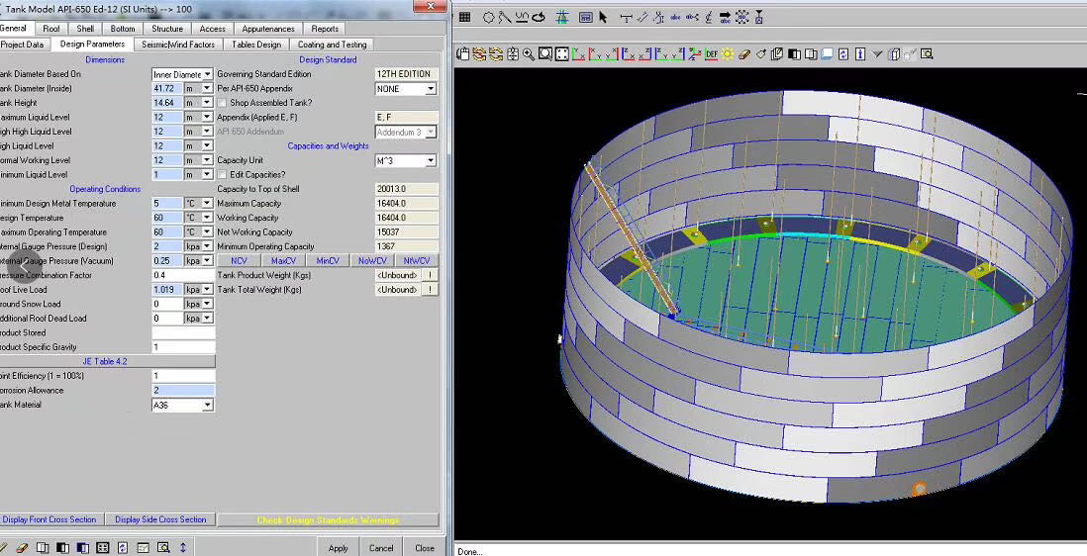Open the Tank Diameter Based On dropdown
The image size is (1087, 556).
pyautogui.click(x=207, y=74)
